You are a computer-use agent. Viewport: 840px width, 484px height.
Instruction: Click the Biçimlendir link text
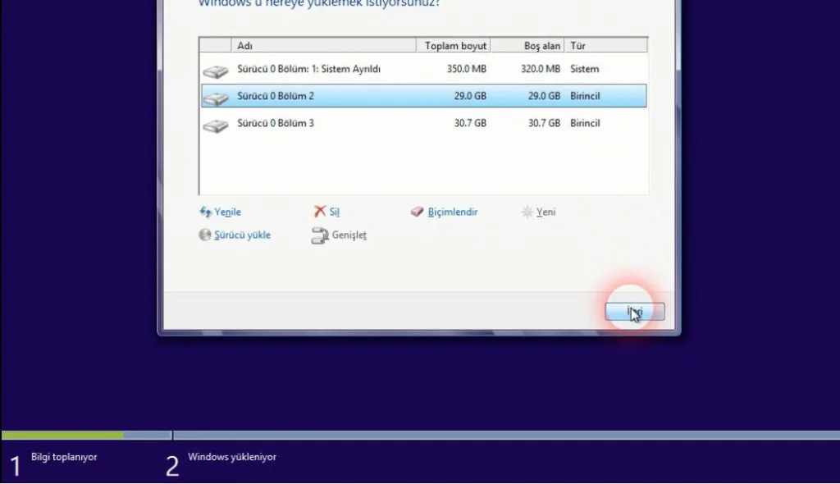coord(453,212)
